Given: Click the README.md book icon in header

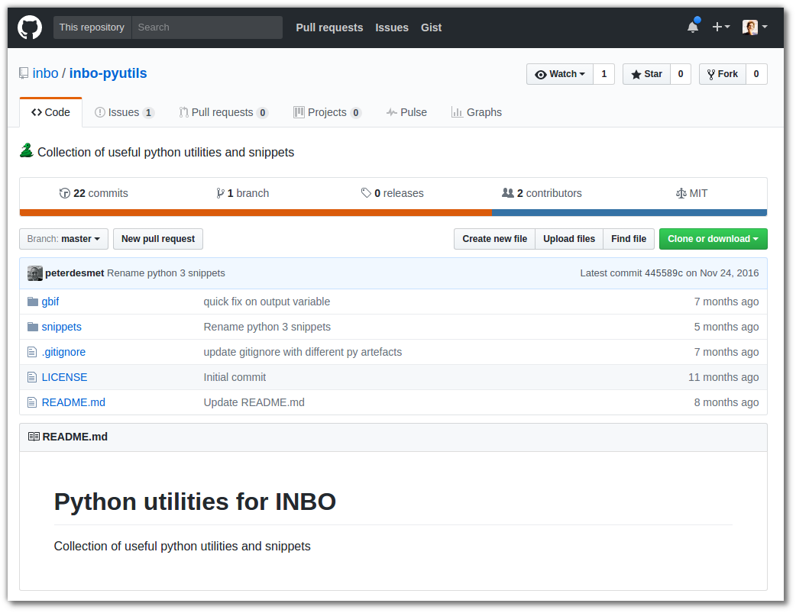Looking at the screenshot, I should [34, 437].
